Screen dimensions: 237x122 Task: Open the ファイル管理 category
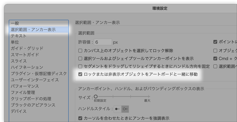coord(39,92)
